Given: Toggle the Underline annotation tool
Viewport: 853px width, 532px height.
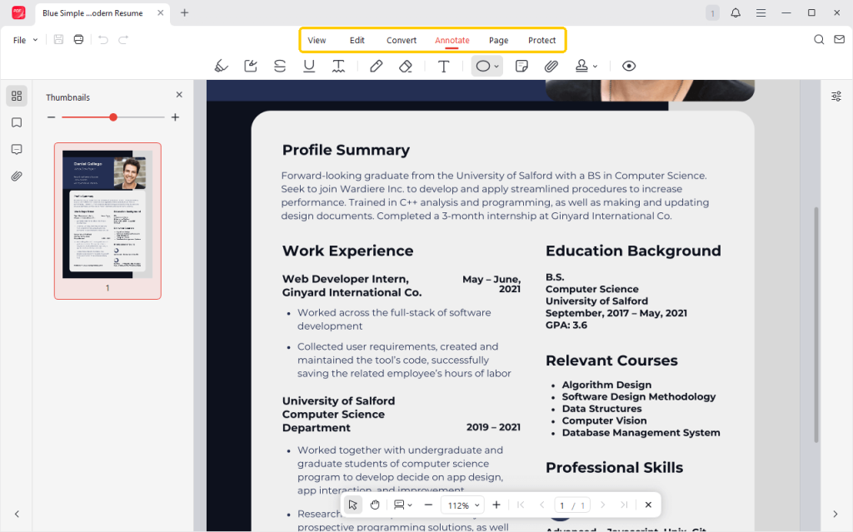Looking at the screenshot, I should (x=308, y=66).
